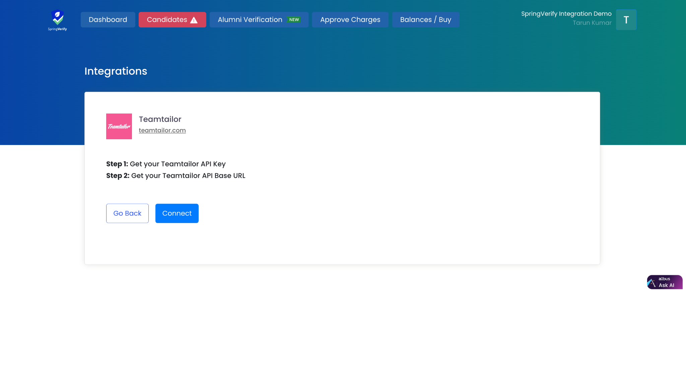Click the T user avatar
Image resolution: width=686 pixels, height=387 pixels.
(626, 20)
